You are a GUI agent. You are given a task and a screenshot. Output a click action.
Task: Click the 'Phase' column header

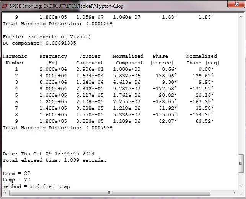(160, 56)
